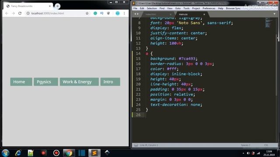Click line number 14 in the gutter
Screen dimensions: 280x157
click(x=138, y=53)
